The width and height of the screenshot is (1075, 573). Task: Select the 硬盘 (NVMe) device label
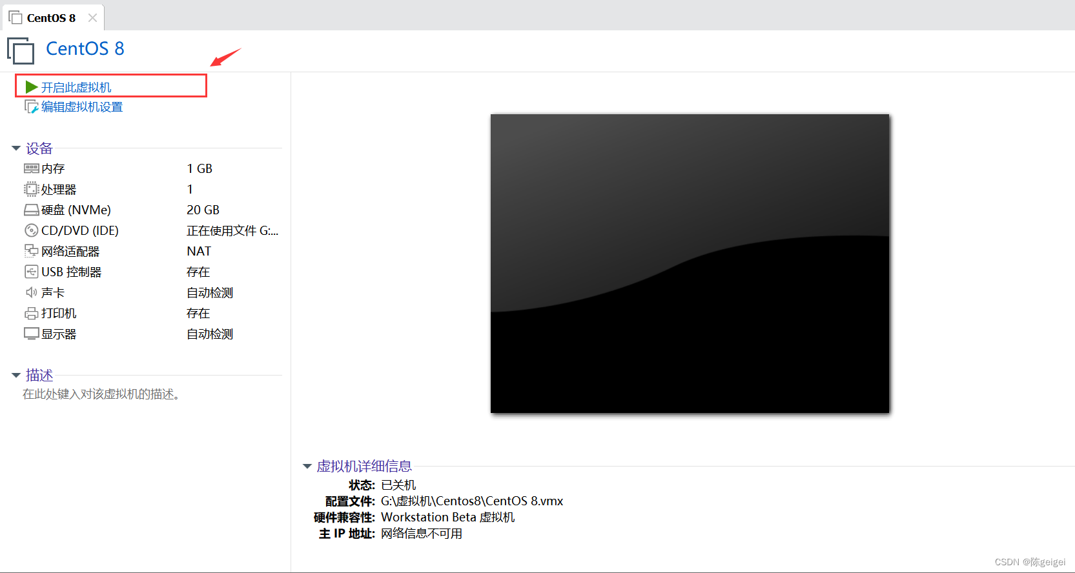(76, 210)
